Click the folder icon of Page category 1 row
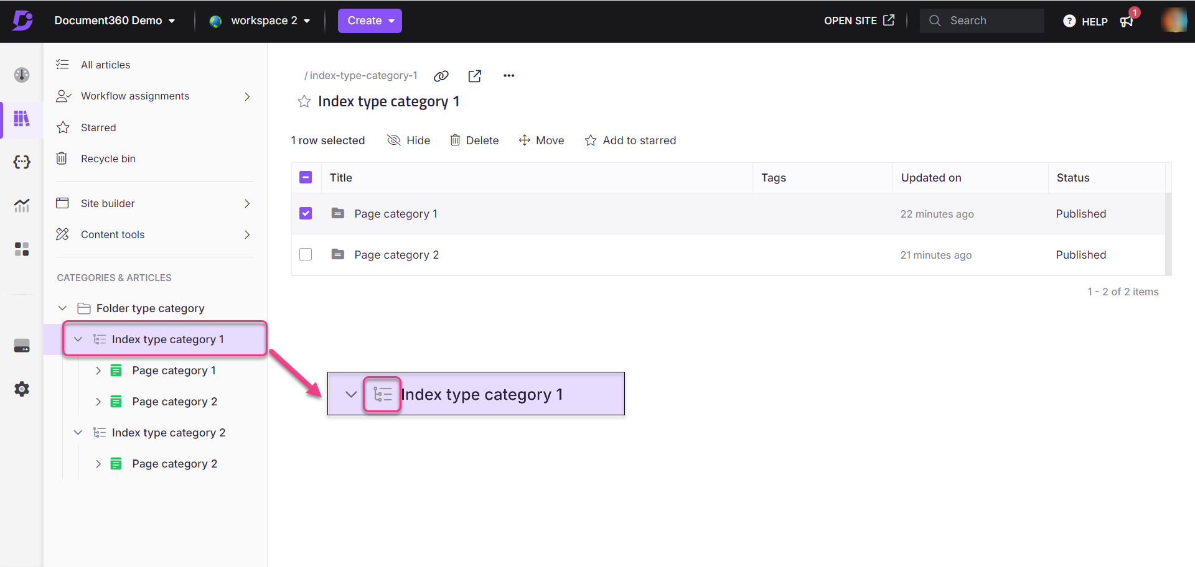 [338, 213]
